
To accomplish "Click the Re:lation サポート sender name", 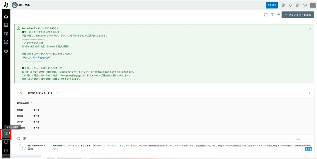I will 36,146.
